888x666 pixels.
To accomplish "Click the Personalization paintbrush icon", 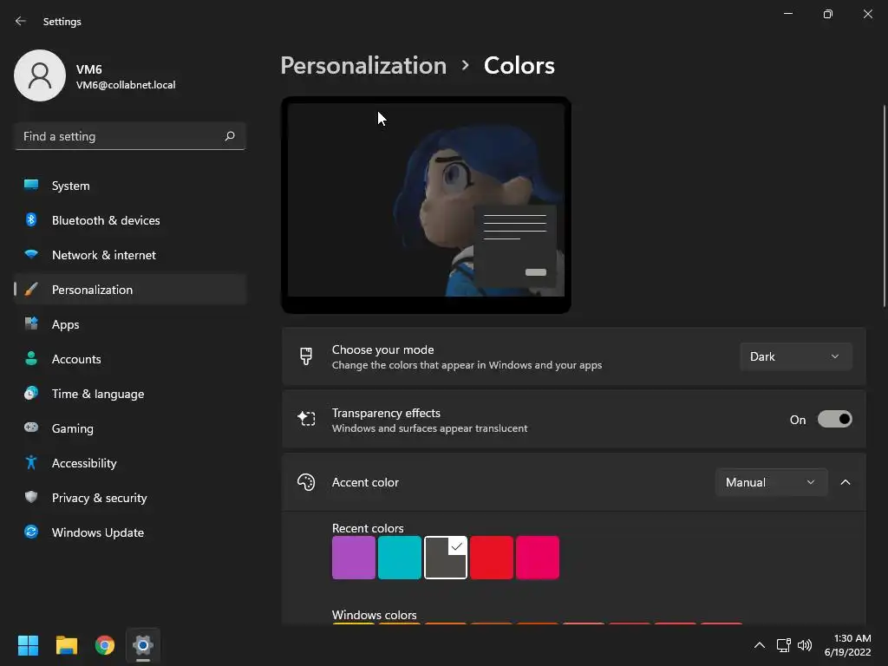I will pyautogui.click(x=31, y=290).
